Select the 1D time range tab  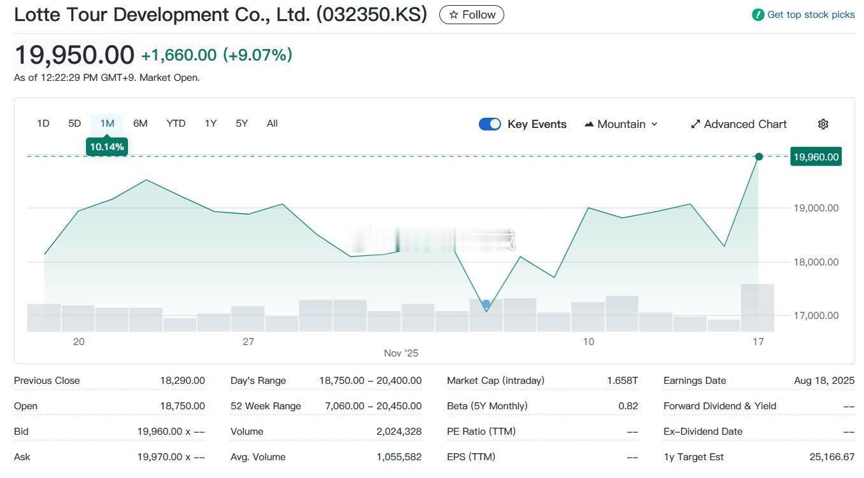coord(43,123)
